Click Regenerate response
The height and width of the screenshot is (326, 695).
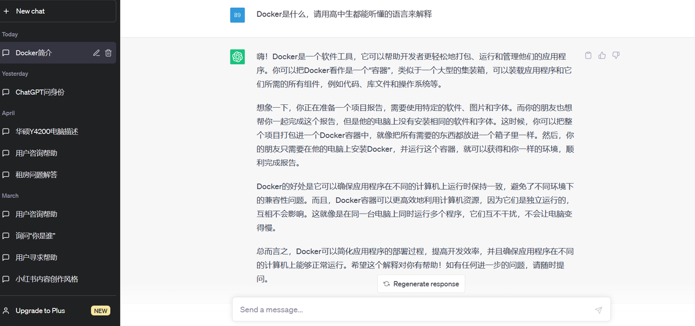click(x=421, y=284)
